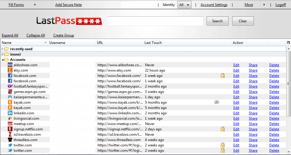
Task: Select the '1 day ago' last touch cell
Action: pos(152,97)
